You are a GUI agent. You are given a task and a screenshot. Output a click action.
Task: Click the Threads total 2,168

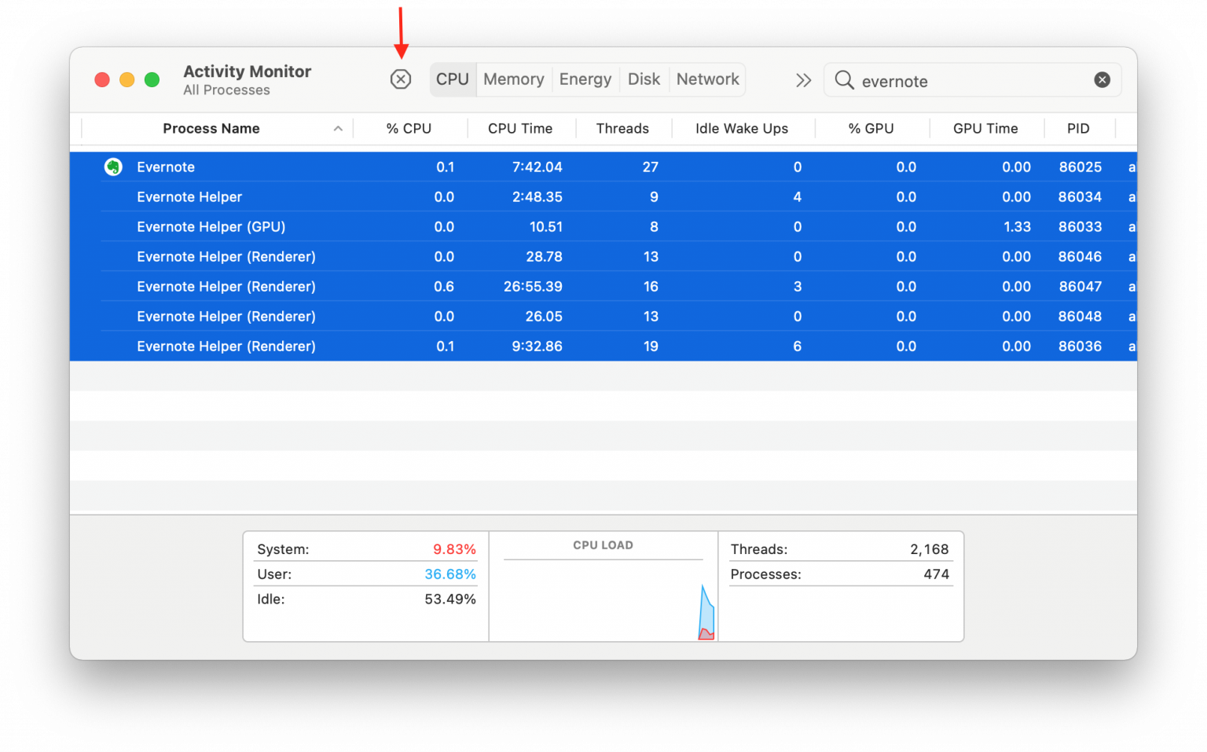tap(929, 549)
